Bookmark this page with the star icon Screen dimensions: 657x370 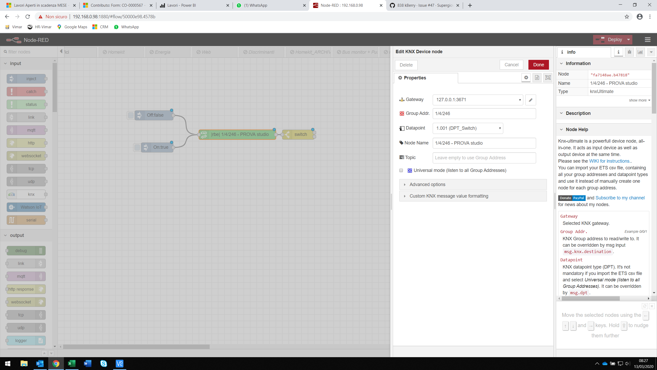pos(627,17)
